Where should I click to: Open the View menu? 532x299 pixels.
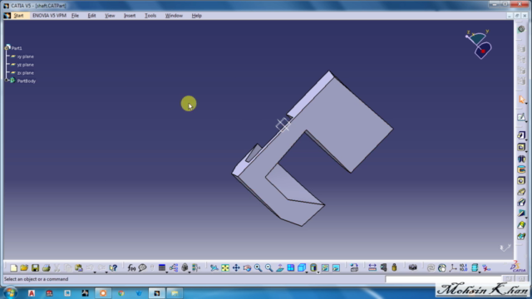point(110,16)
